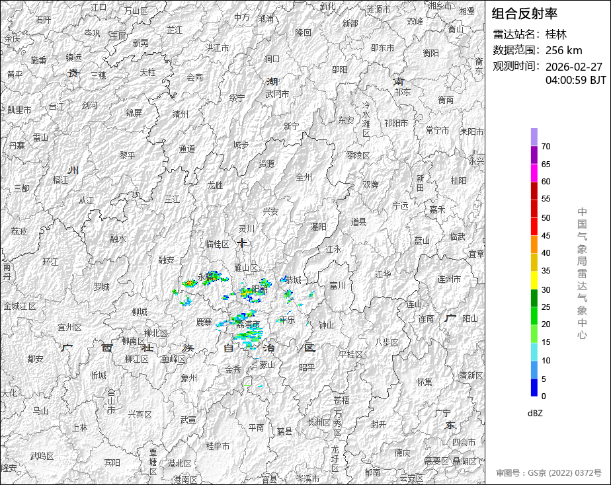Click the 龙胜 map label
The image size is (611, 485).
pos(215,185)
